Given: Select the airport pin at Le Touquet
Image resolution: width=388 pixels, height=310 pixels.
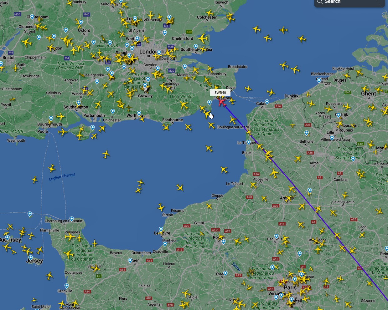Looking at the screenshot, I should [248, 142].
